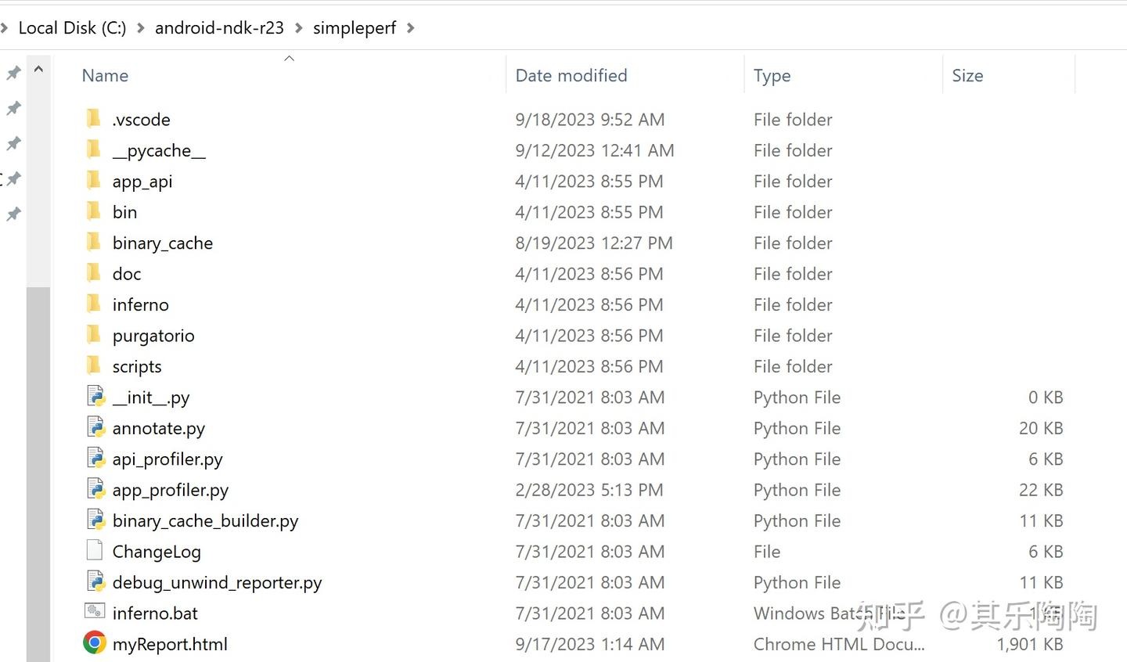Expand chevron after simpleperf in address bar
The image size is (1127, 662).
tap(411, 28)
